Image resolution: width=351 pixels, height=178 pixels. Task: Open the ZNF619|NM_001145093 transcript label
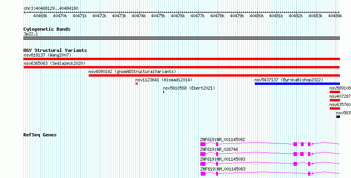223,159
